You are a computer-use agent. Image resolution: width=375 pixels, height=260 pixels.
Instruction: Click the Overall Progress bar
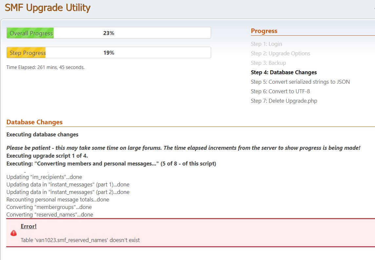[x=108, y=32]
